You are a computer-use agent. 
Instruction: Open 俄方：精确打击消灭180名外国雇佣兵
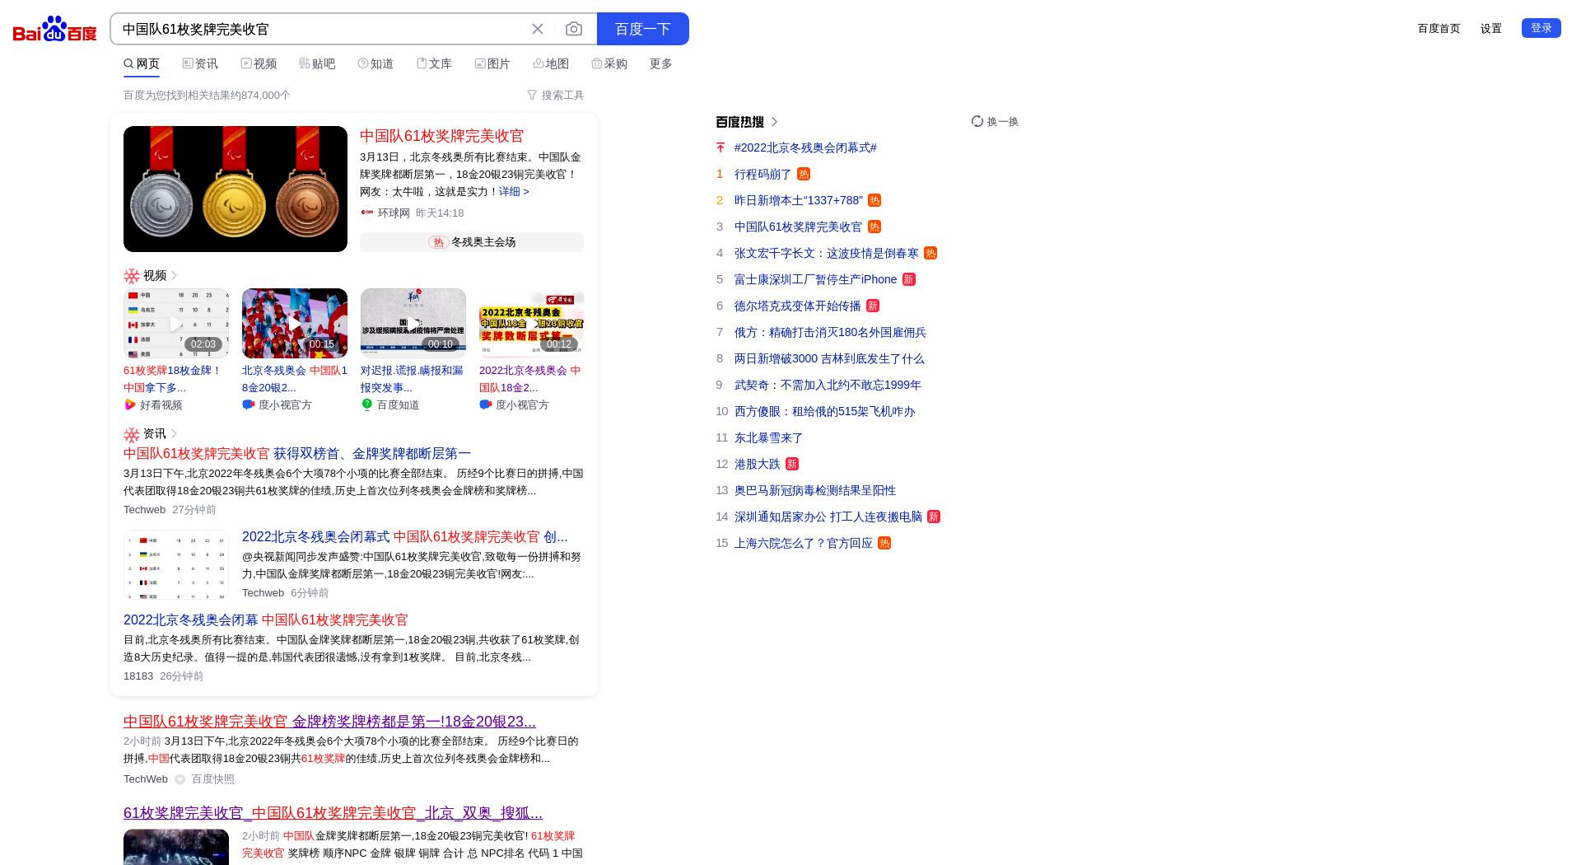[x=830, y=332]
